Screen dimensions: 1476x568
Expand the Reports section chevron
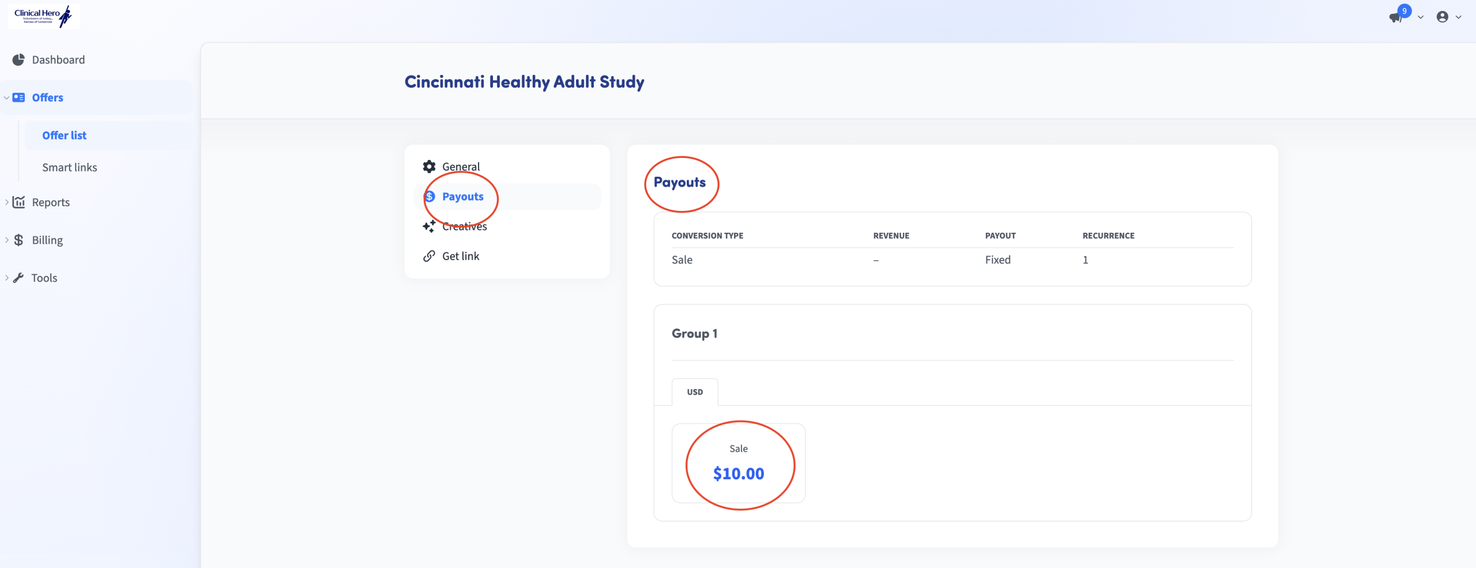(x=6, y=202)
